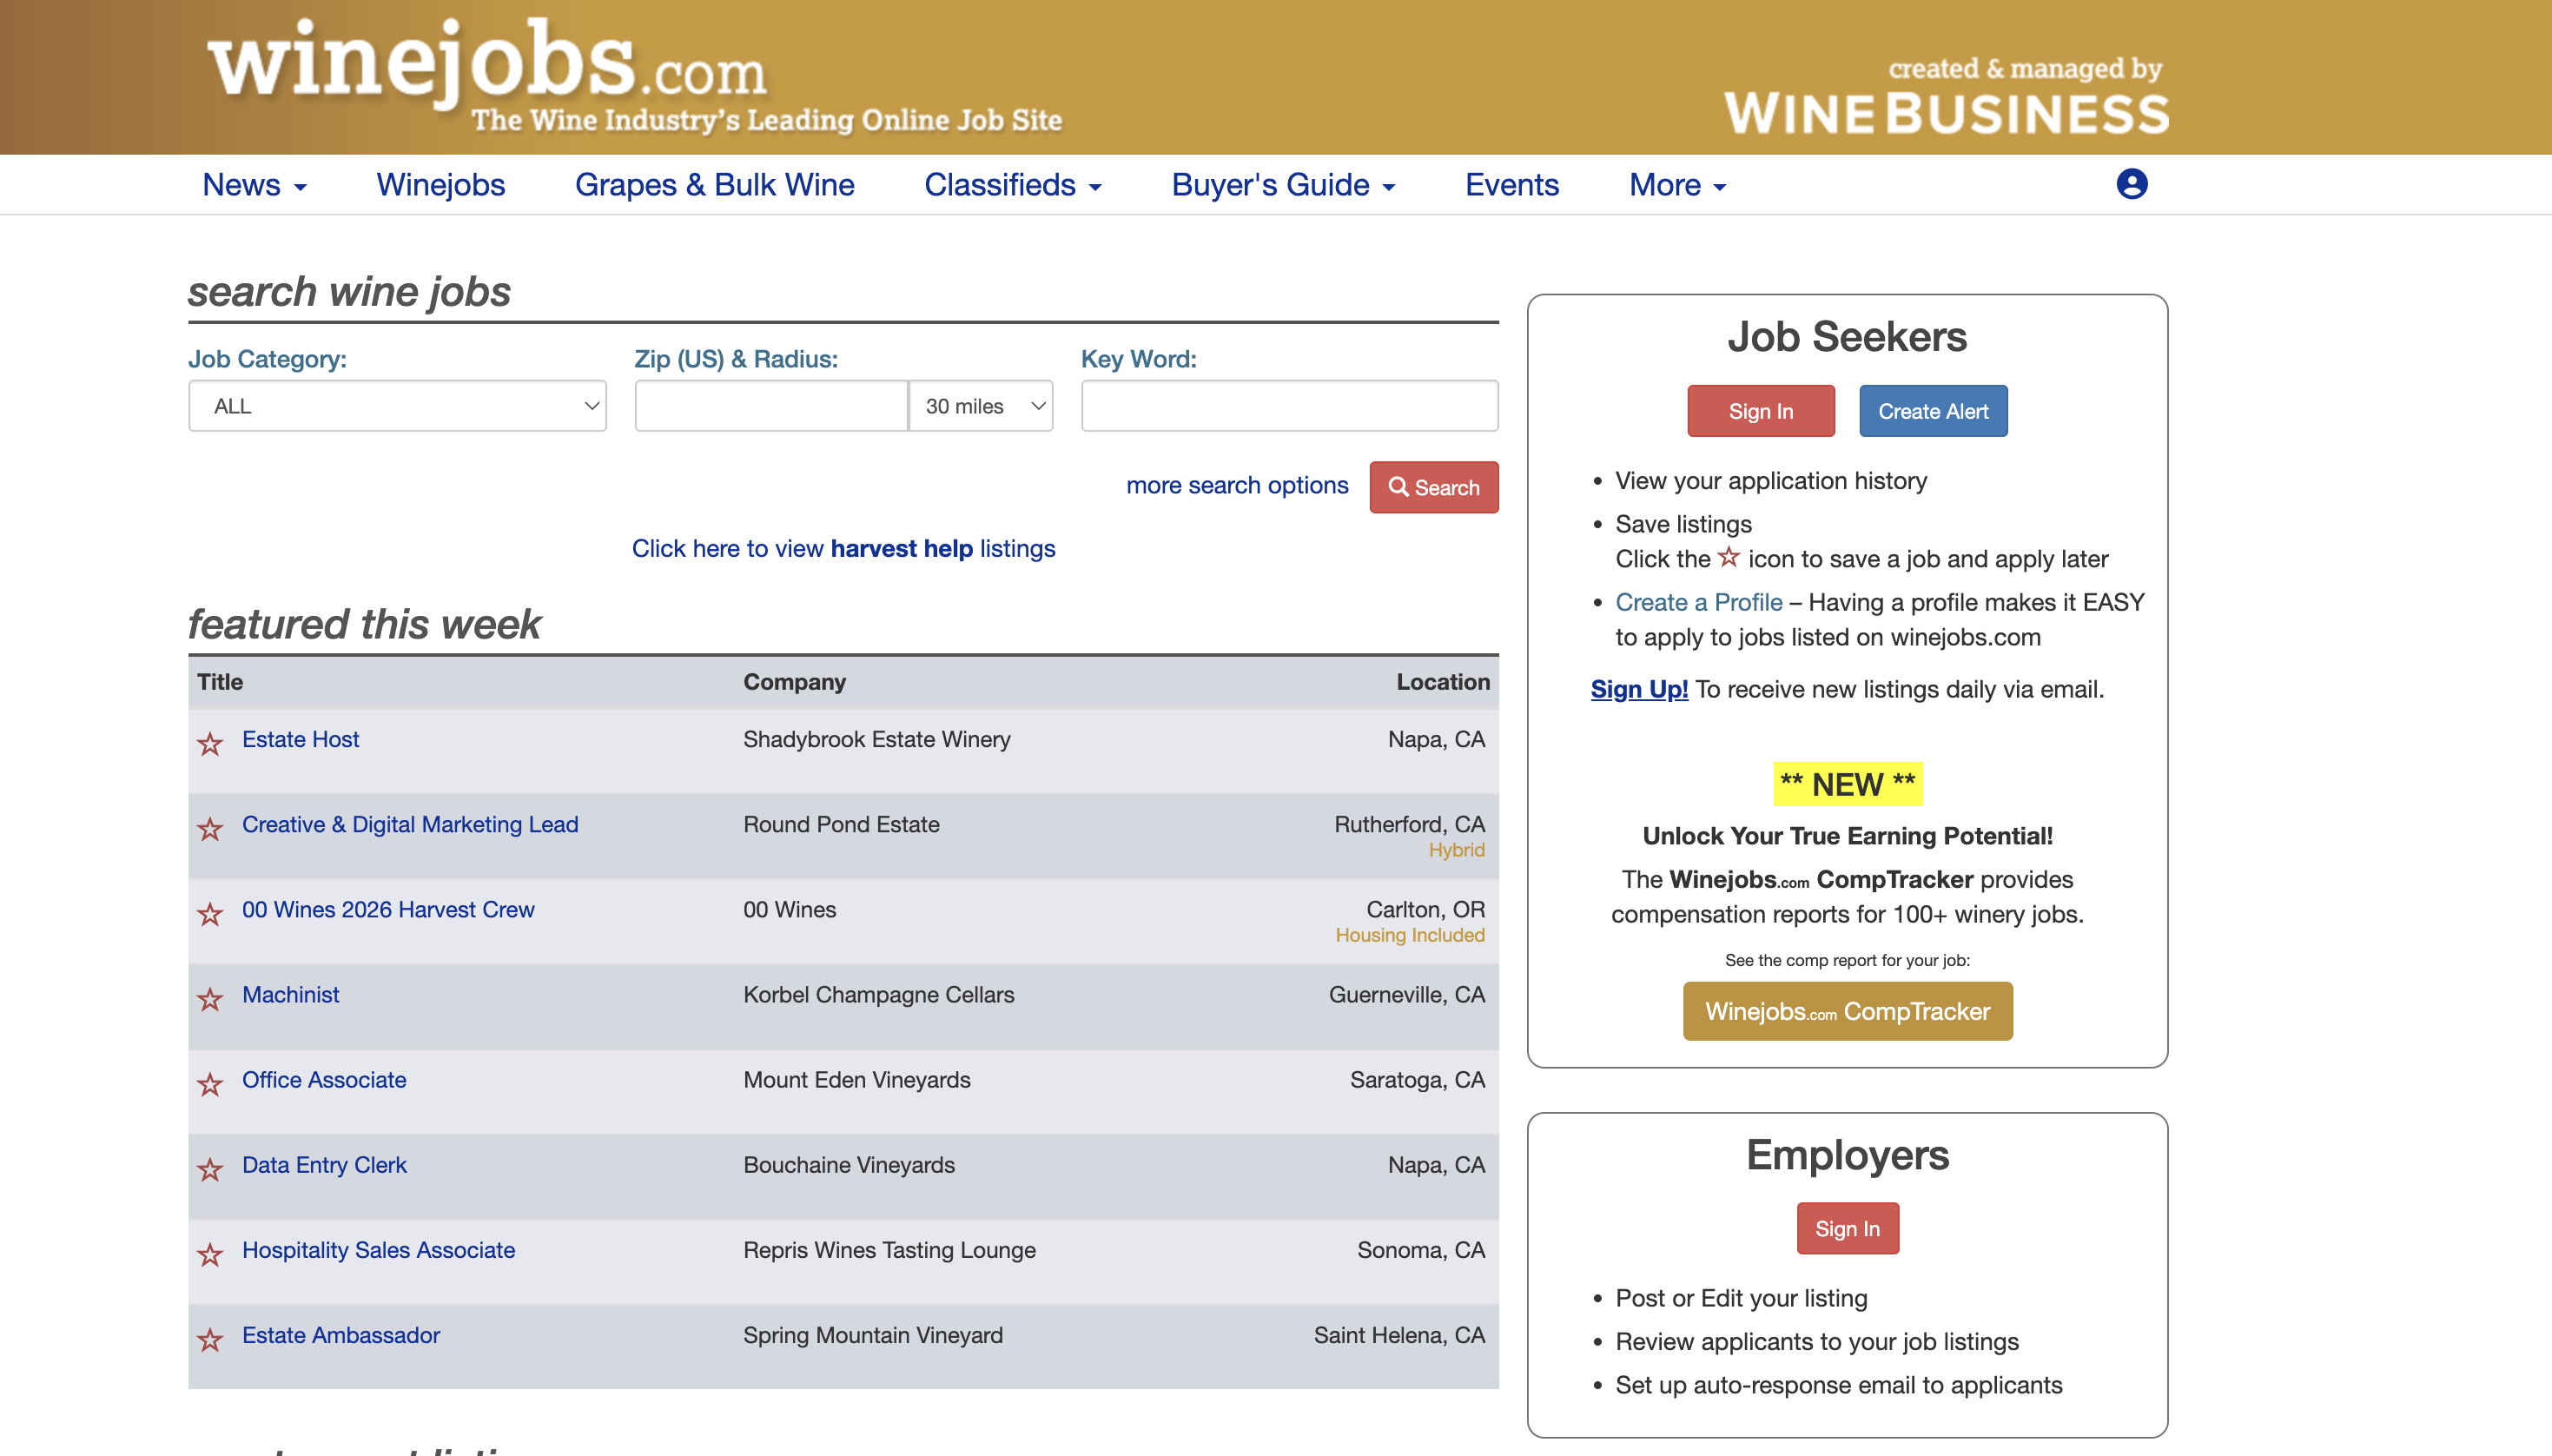
Task: Focus the Zip code input field
Action: [770, 406]
